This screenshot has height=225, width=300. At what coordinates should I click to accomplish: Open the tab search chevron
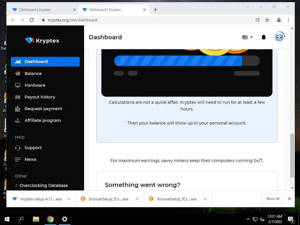(x=247, y=6)
